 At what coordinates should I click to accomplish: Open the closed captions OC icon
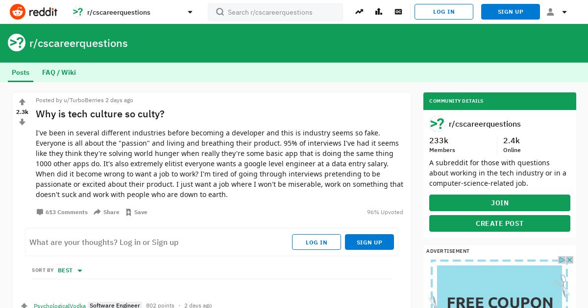[x=398, y=12]
